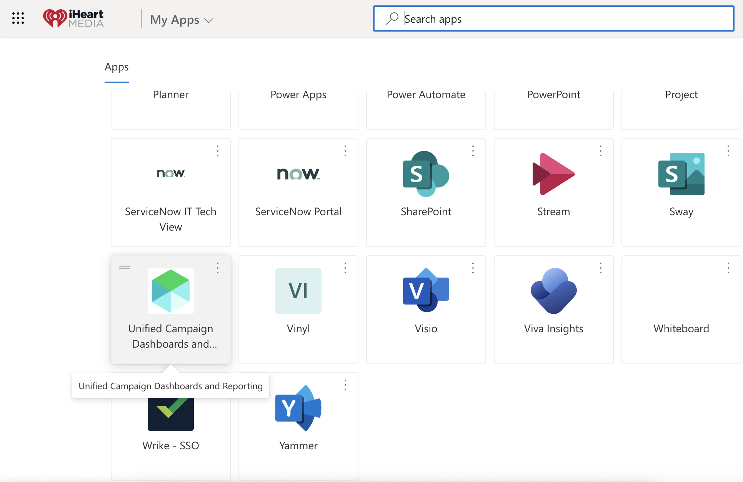Launch the Visio app icon
Viewport: 743px width, 482px height.
pyautogui.click(x=426, y=291)
